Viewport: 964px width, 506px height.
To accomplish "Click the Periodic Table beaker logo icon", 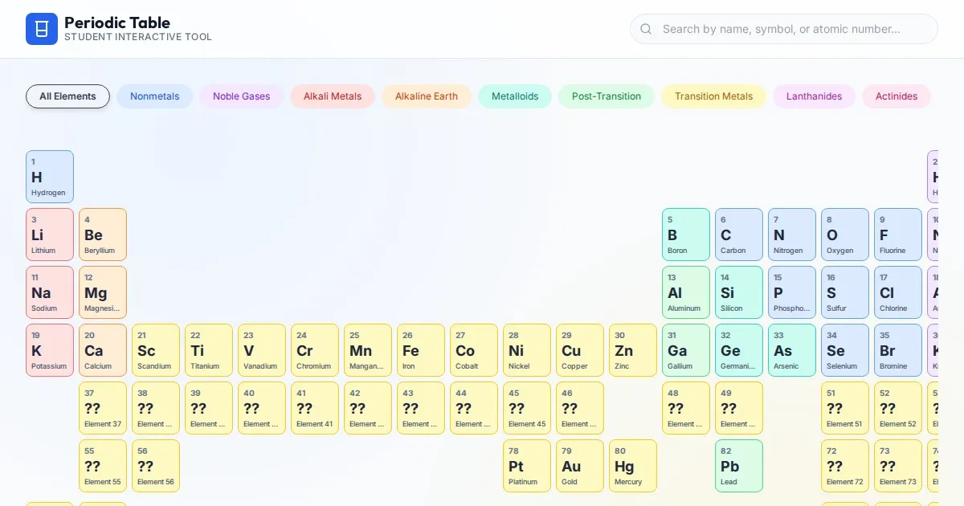I will click(42, 29).
